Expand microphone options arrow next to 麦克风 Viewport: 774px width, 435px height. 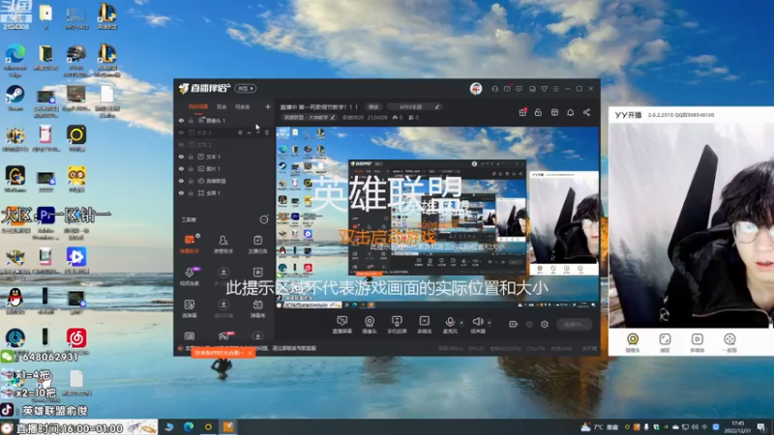pyautogui.click(x=461, y=323)
